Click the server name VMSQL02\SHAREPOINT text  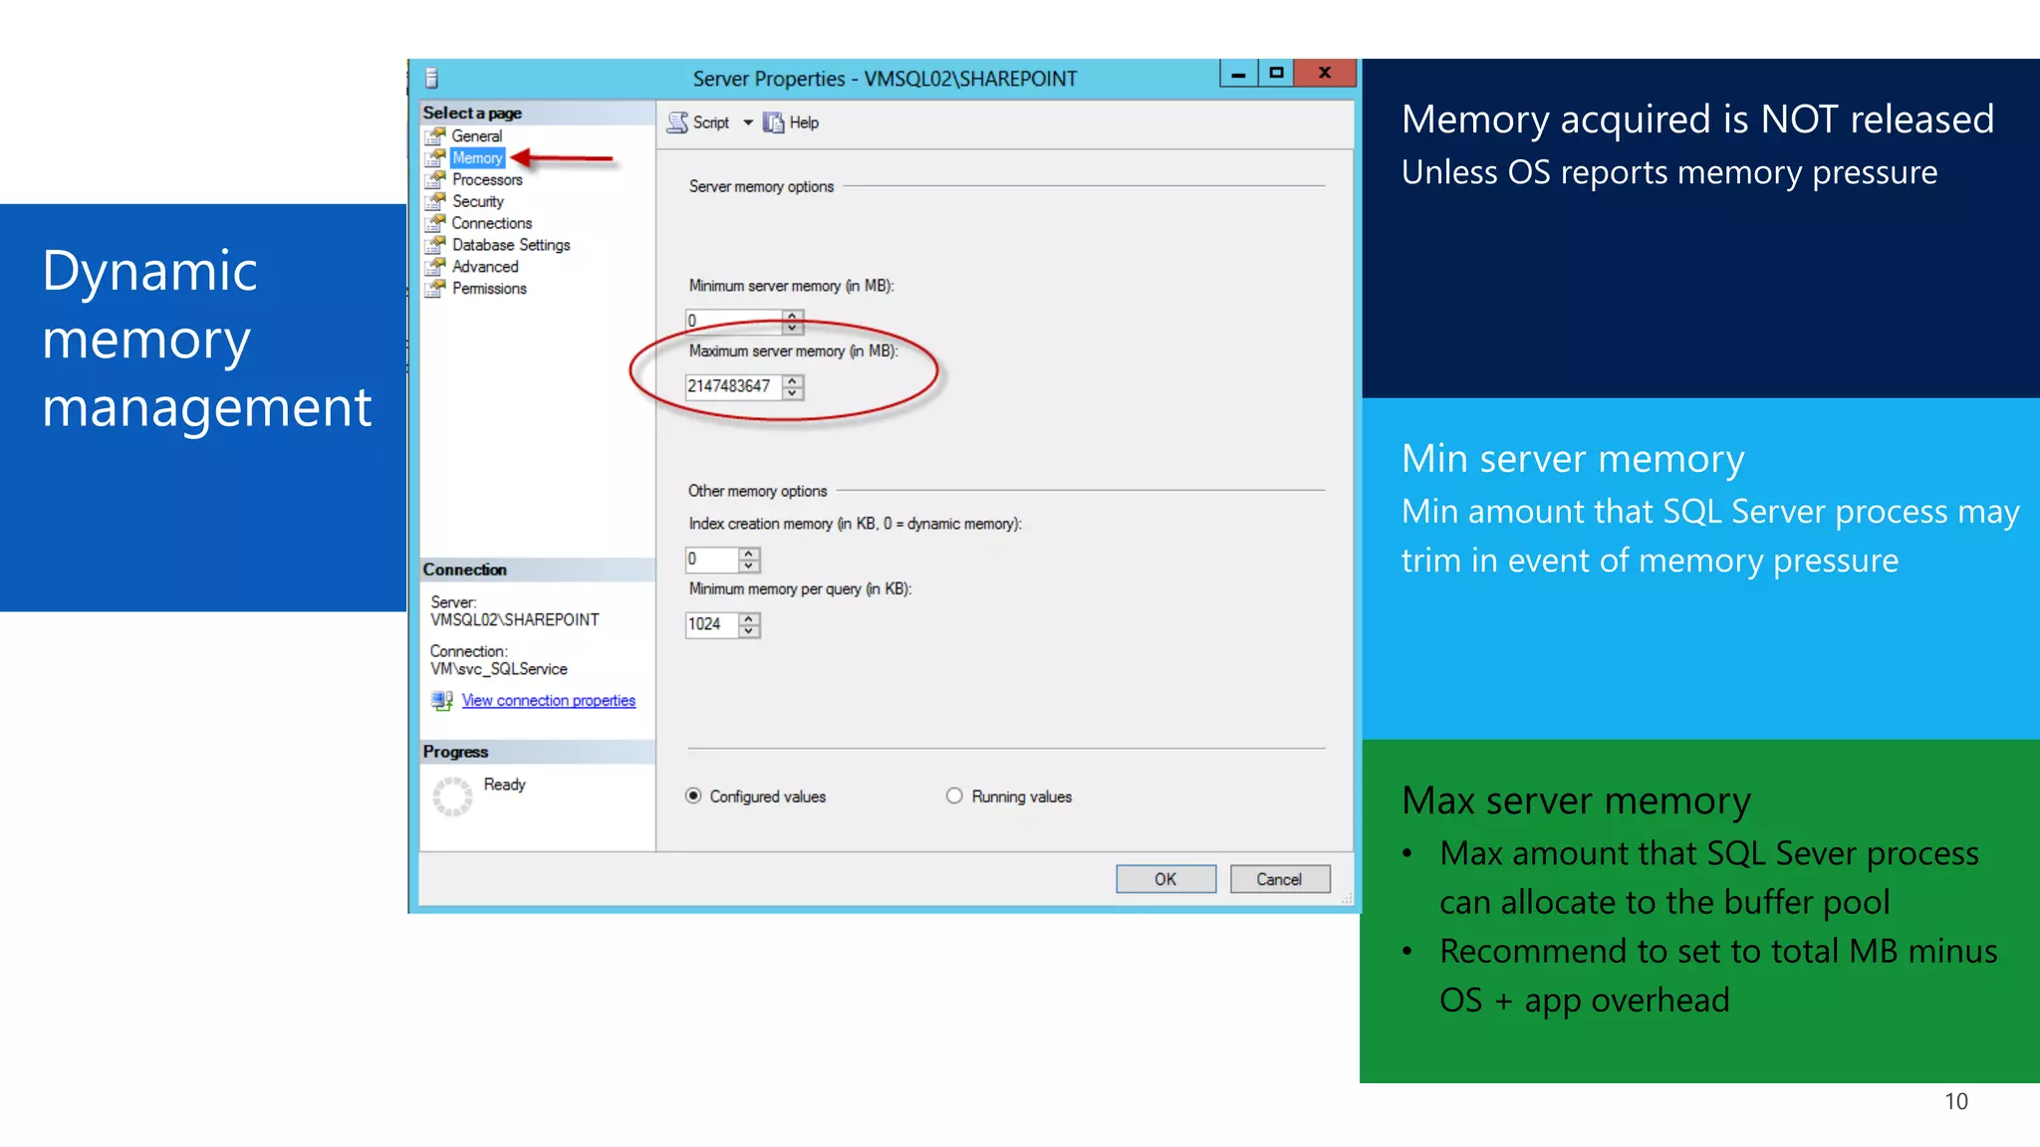pyautogui.click(x=515, y=620)
